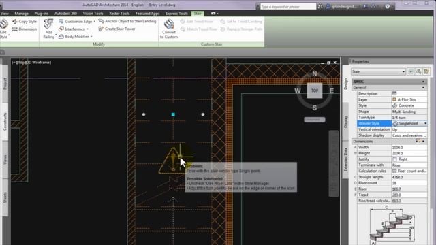This screenshot has width=436, height=245.
Task: Click the Edit Style stair icon
Action: pos(3,24)
